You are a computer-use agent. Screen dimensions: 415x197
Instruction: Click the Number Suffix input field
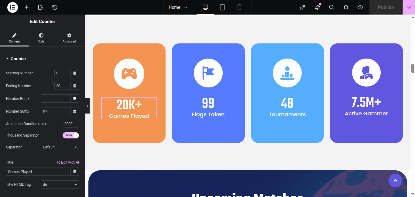point(56,111)
